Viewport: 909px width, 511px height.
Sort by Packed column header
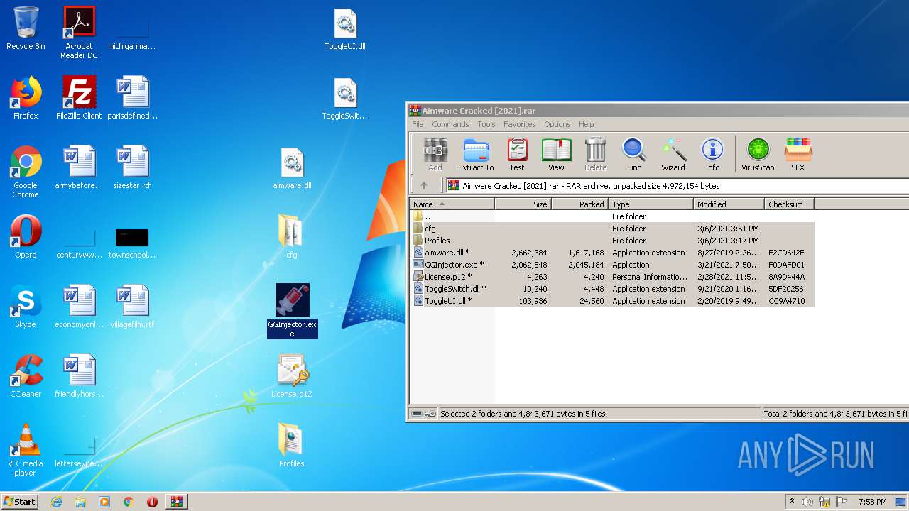tap(580, 204)
